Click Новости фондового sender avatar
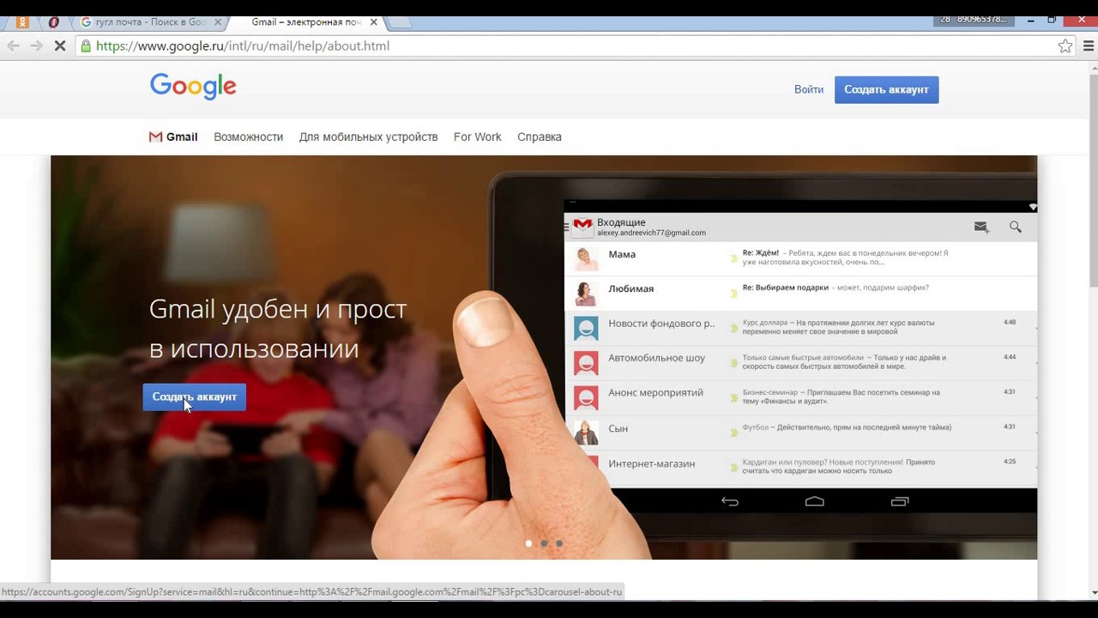This screenshot has height=618, width=1098. point(586,328)
